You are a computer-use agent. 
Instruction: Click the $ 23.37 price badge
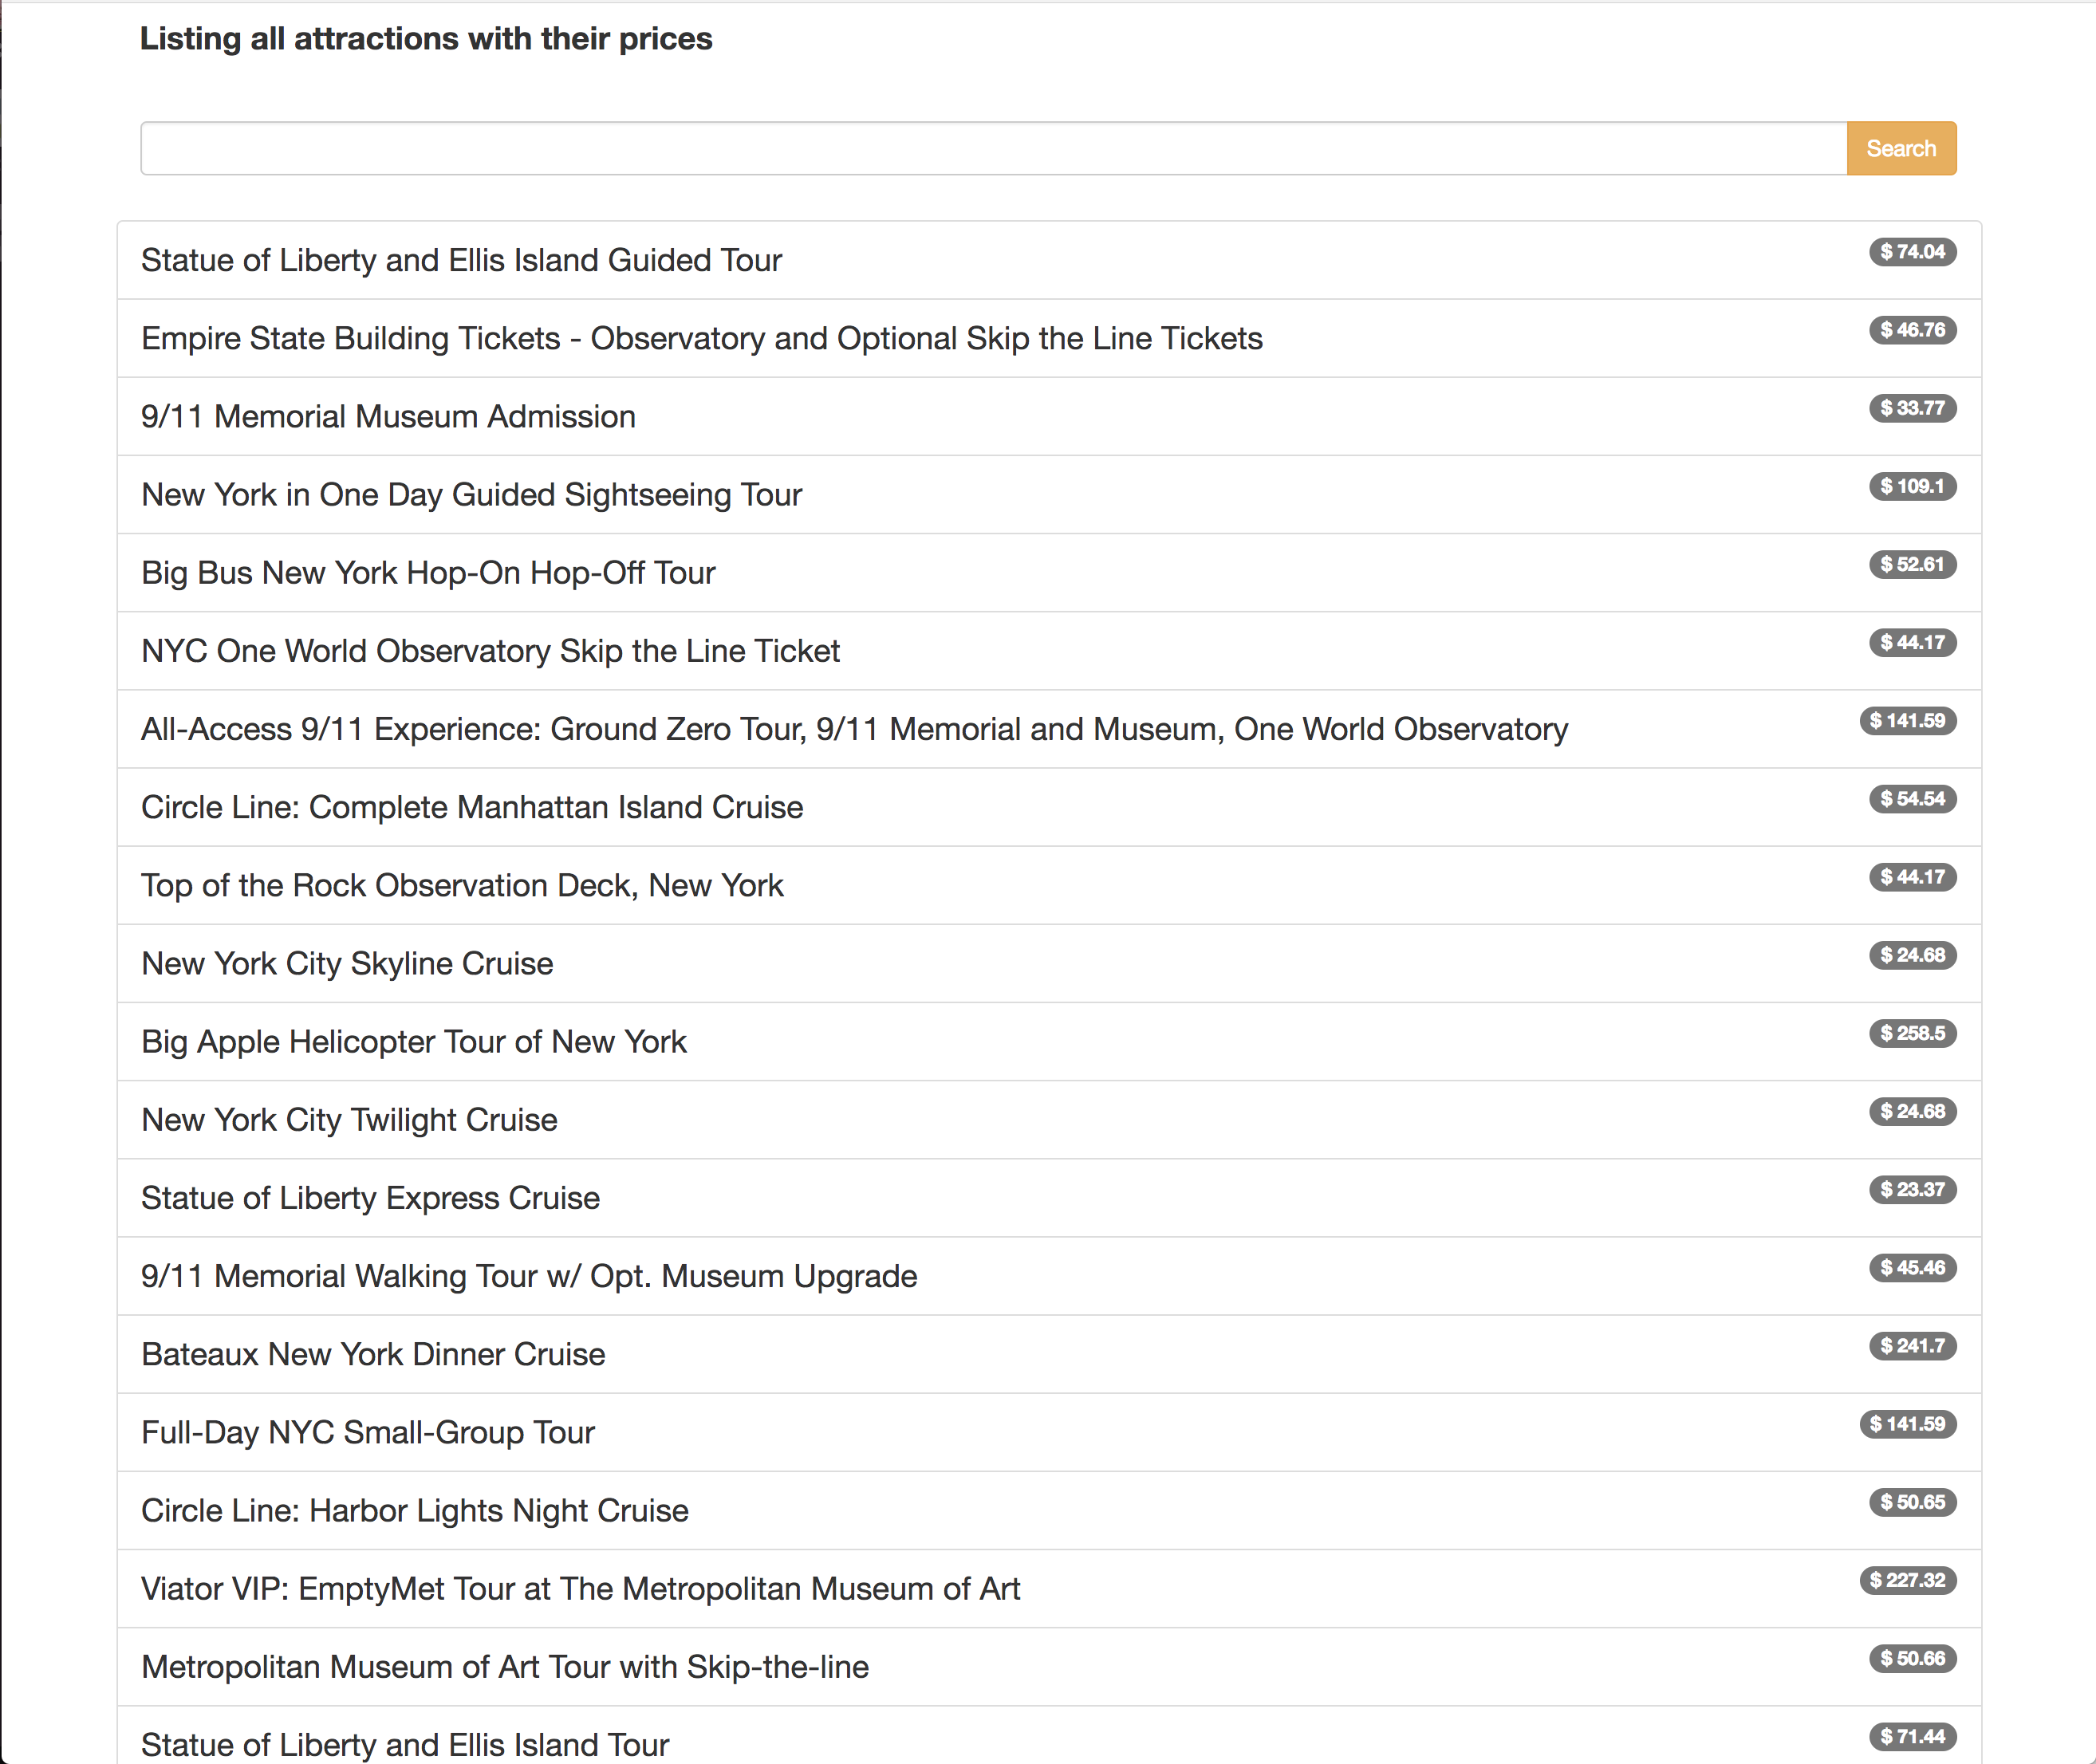1912,1189
